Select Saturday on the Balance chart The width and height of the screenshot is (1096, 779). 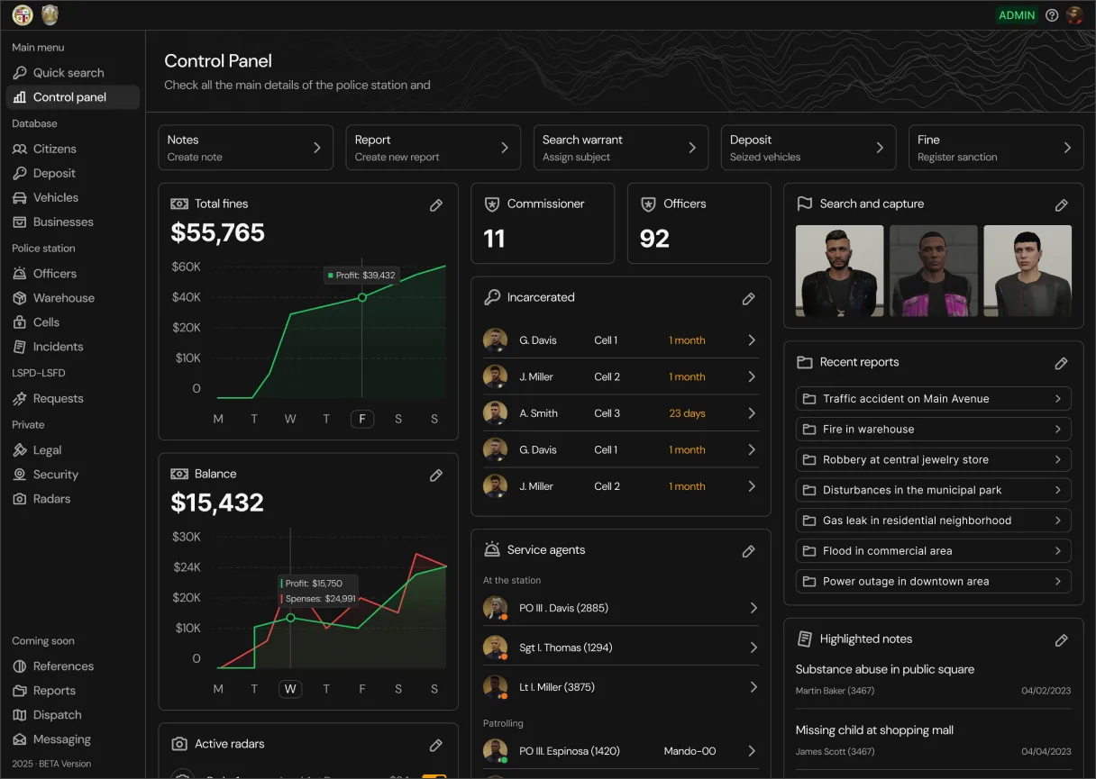coord(398,689)
